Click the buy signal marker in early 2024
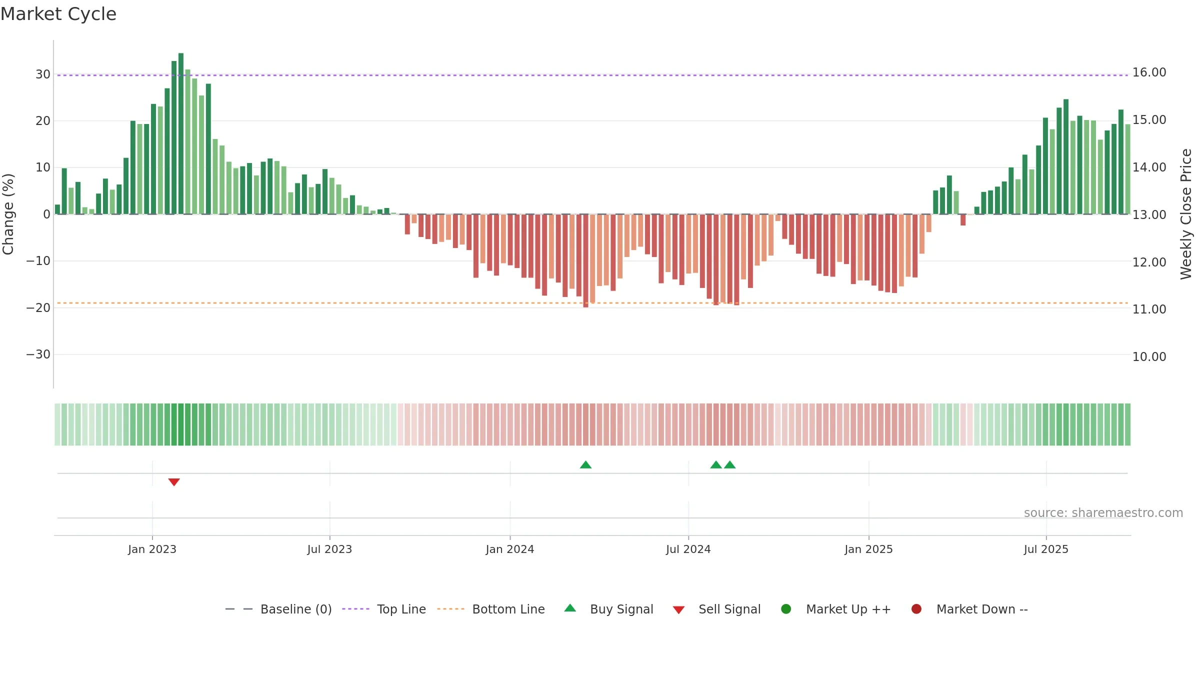 [x=585, y=464]
